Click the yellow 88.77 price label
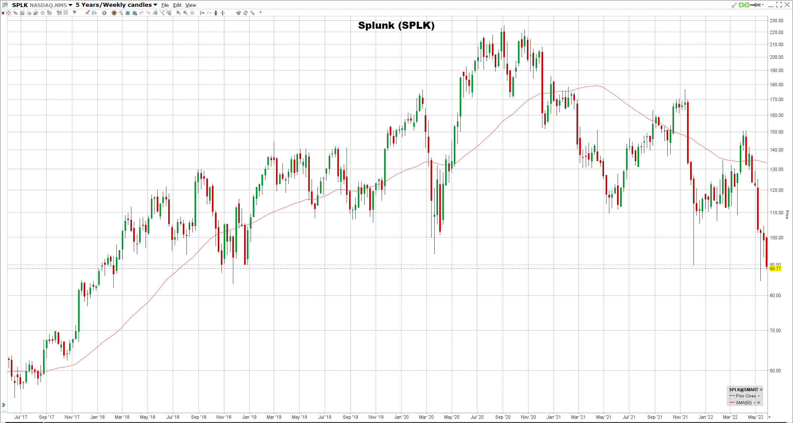The height and width of the screenshot is (423, 793). click(775, 268)
